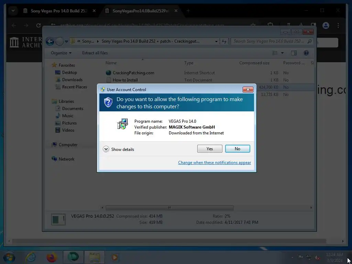
Task: Click the change view icon in Explorer toolbar
Action: 275,53
